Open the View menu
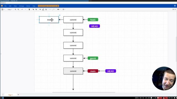This screenshot has height=99, width=177. click(15, 6)
